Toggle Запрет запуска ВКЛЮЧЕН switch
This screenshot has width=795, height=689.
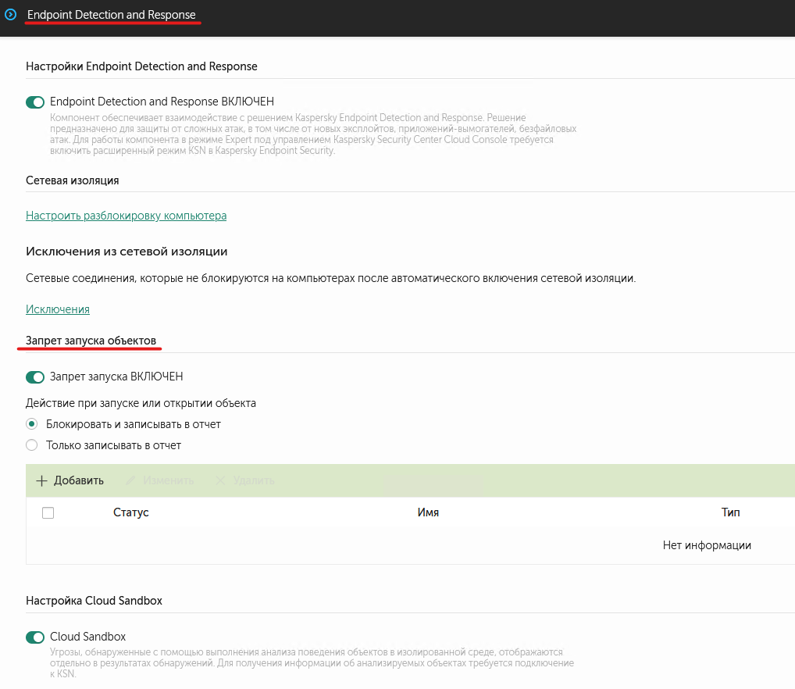click(35, 377)
